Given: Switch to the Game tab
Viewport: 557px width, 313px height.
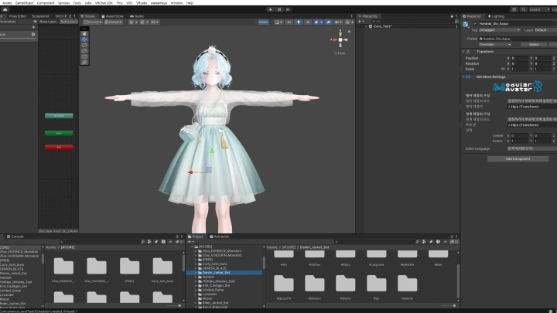Looking at the screenshot, I should click(137, 16).
